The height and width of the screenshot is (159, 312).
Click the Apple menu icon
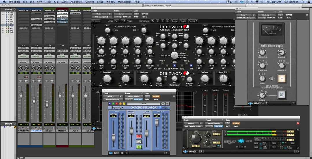(x=4, y=2)
